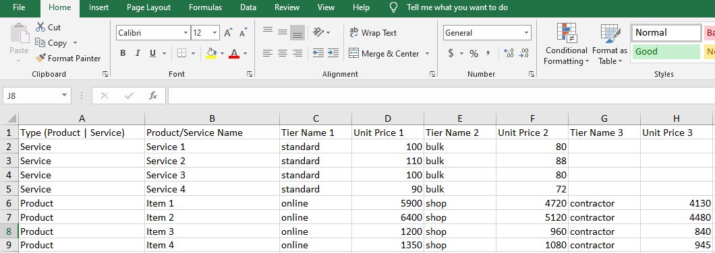Image resolution: width=715 pixels, height=253 pixels.
Task: Open Conditional Formatting menu
Action: tap(567, 44)
